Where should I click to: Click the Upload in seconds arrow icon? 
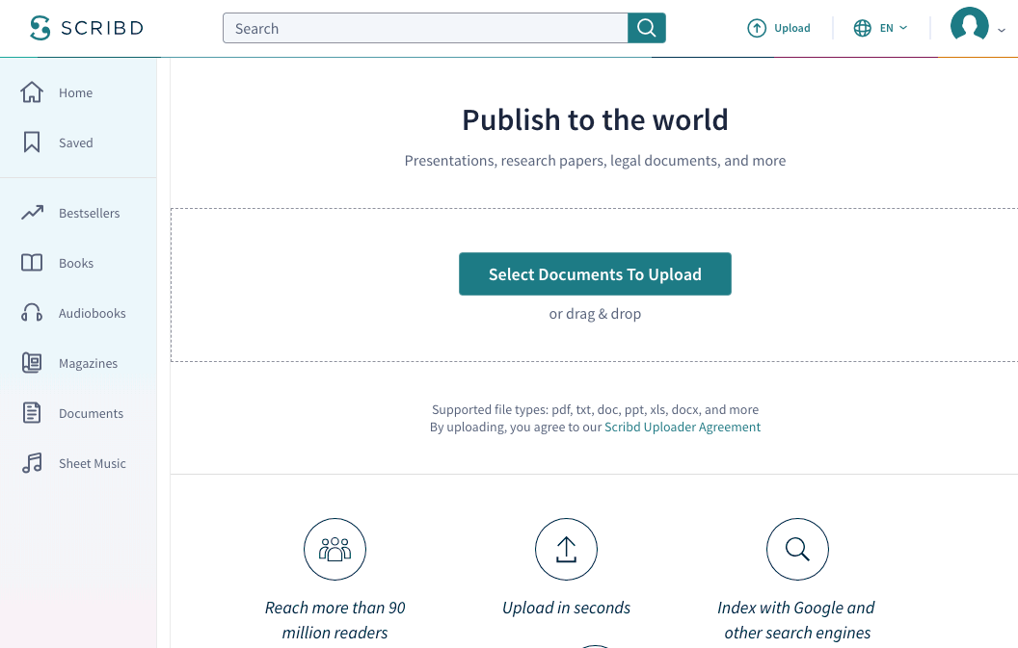(x=566, y=549)
